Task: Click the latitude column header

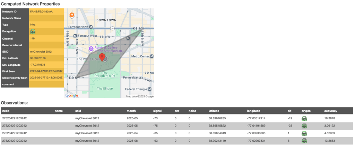Action: [214, 111]
